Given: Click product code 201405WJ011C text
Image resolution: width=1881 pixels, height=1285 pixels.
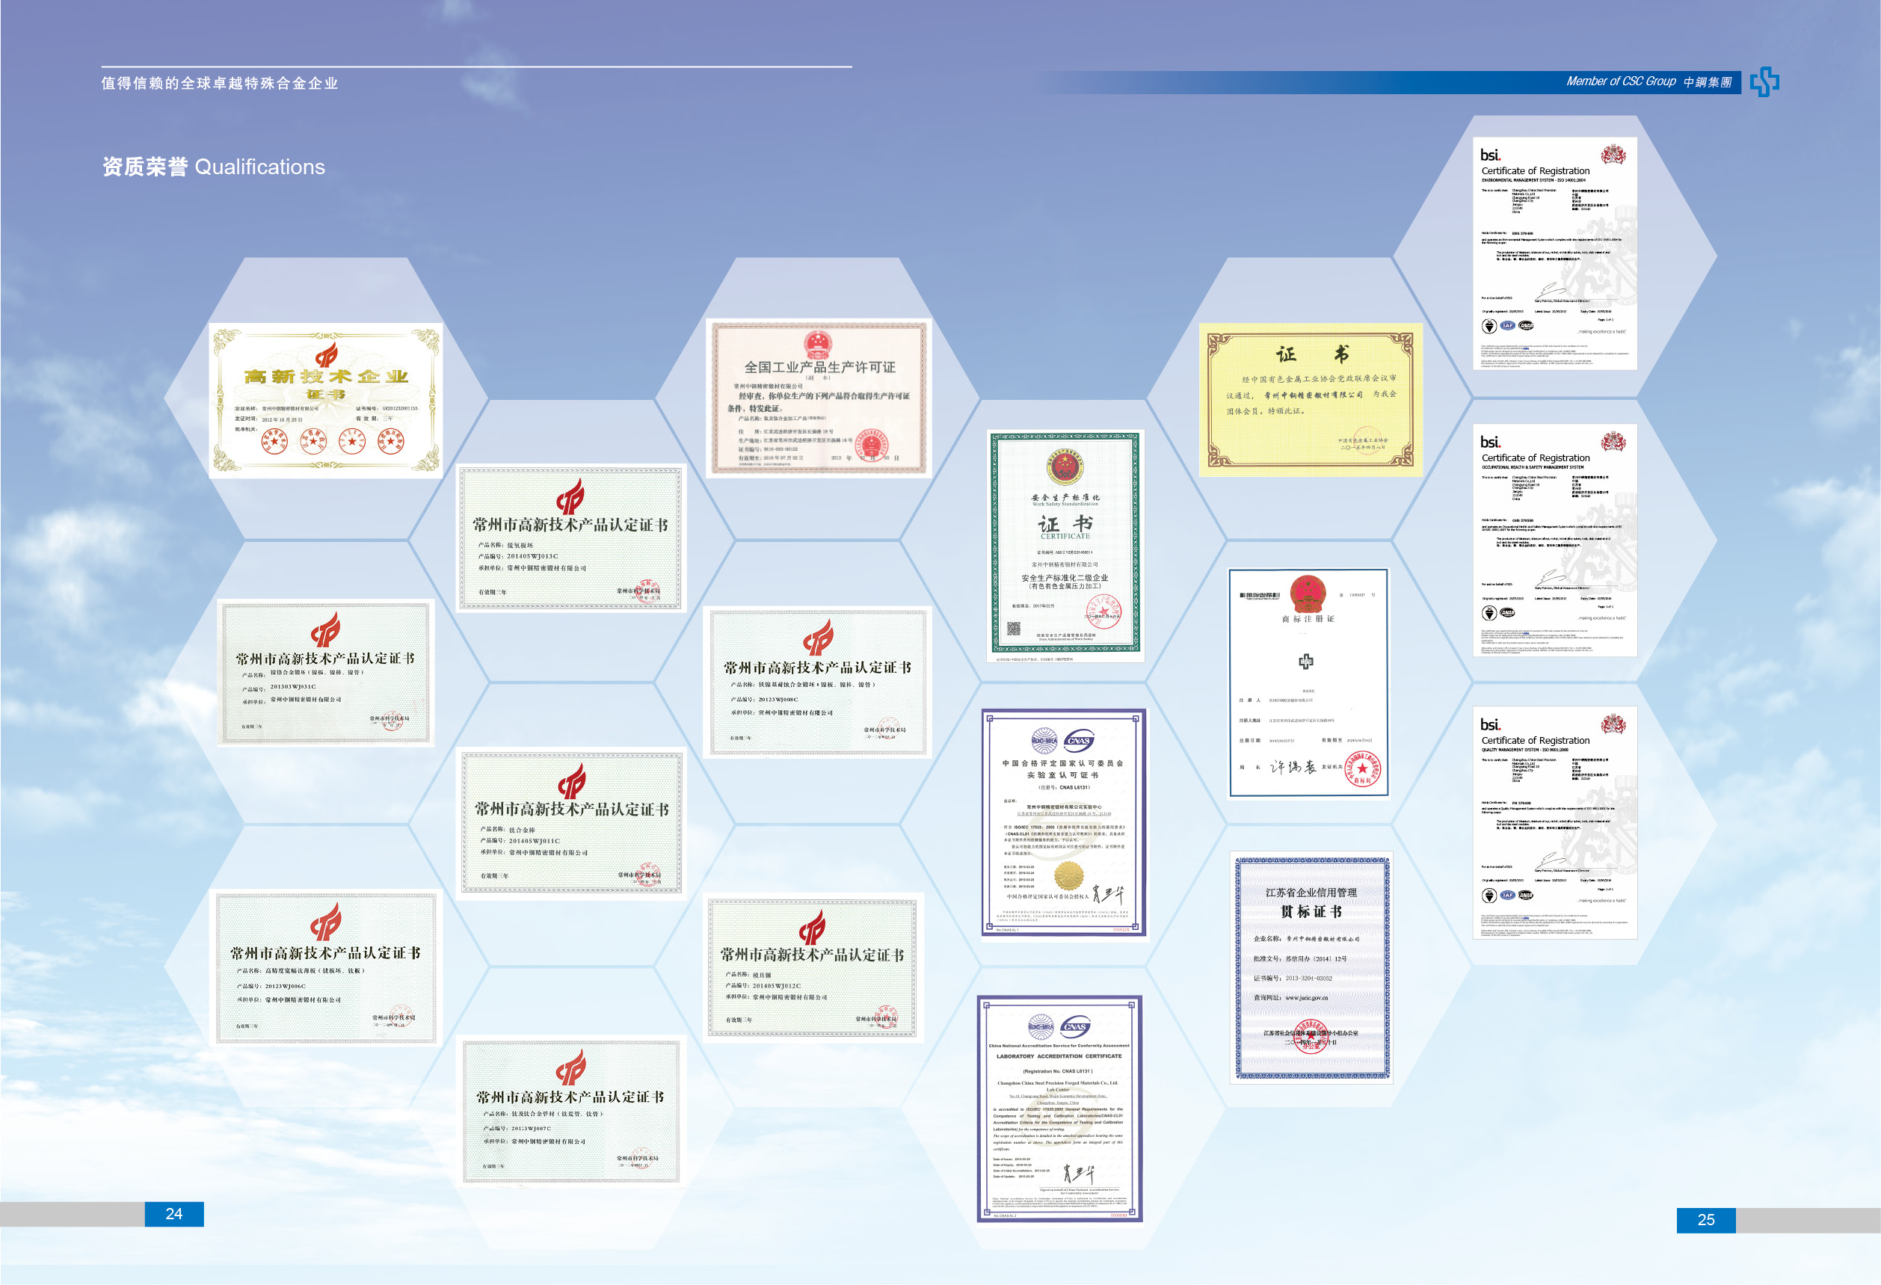Looking at the screenshot, I should 535,841.
